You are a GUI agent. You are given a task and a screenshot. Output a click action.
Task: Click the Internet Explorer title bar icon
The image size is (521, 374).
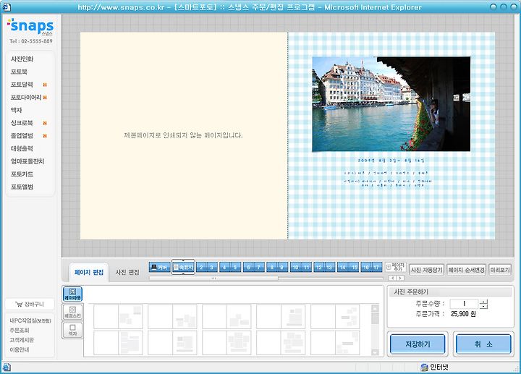7,7
